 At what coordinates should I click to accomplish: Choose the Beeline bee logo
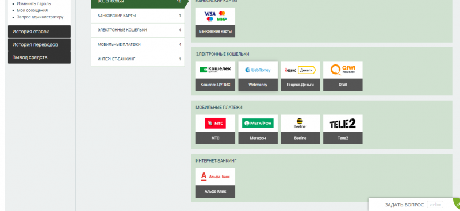(300, 123)
